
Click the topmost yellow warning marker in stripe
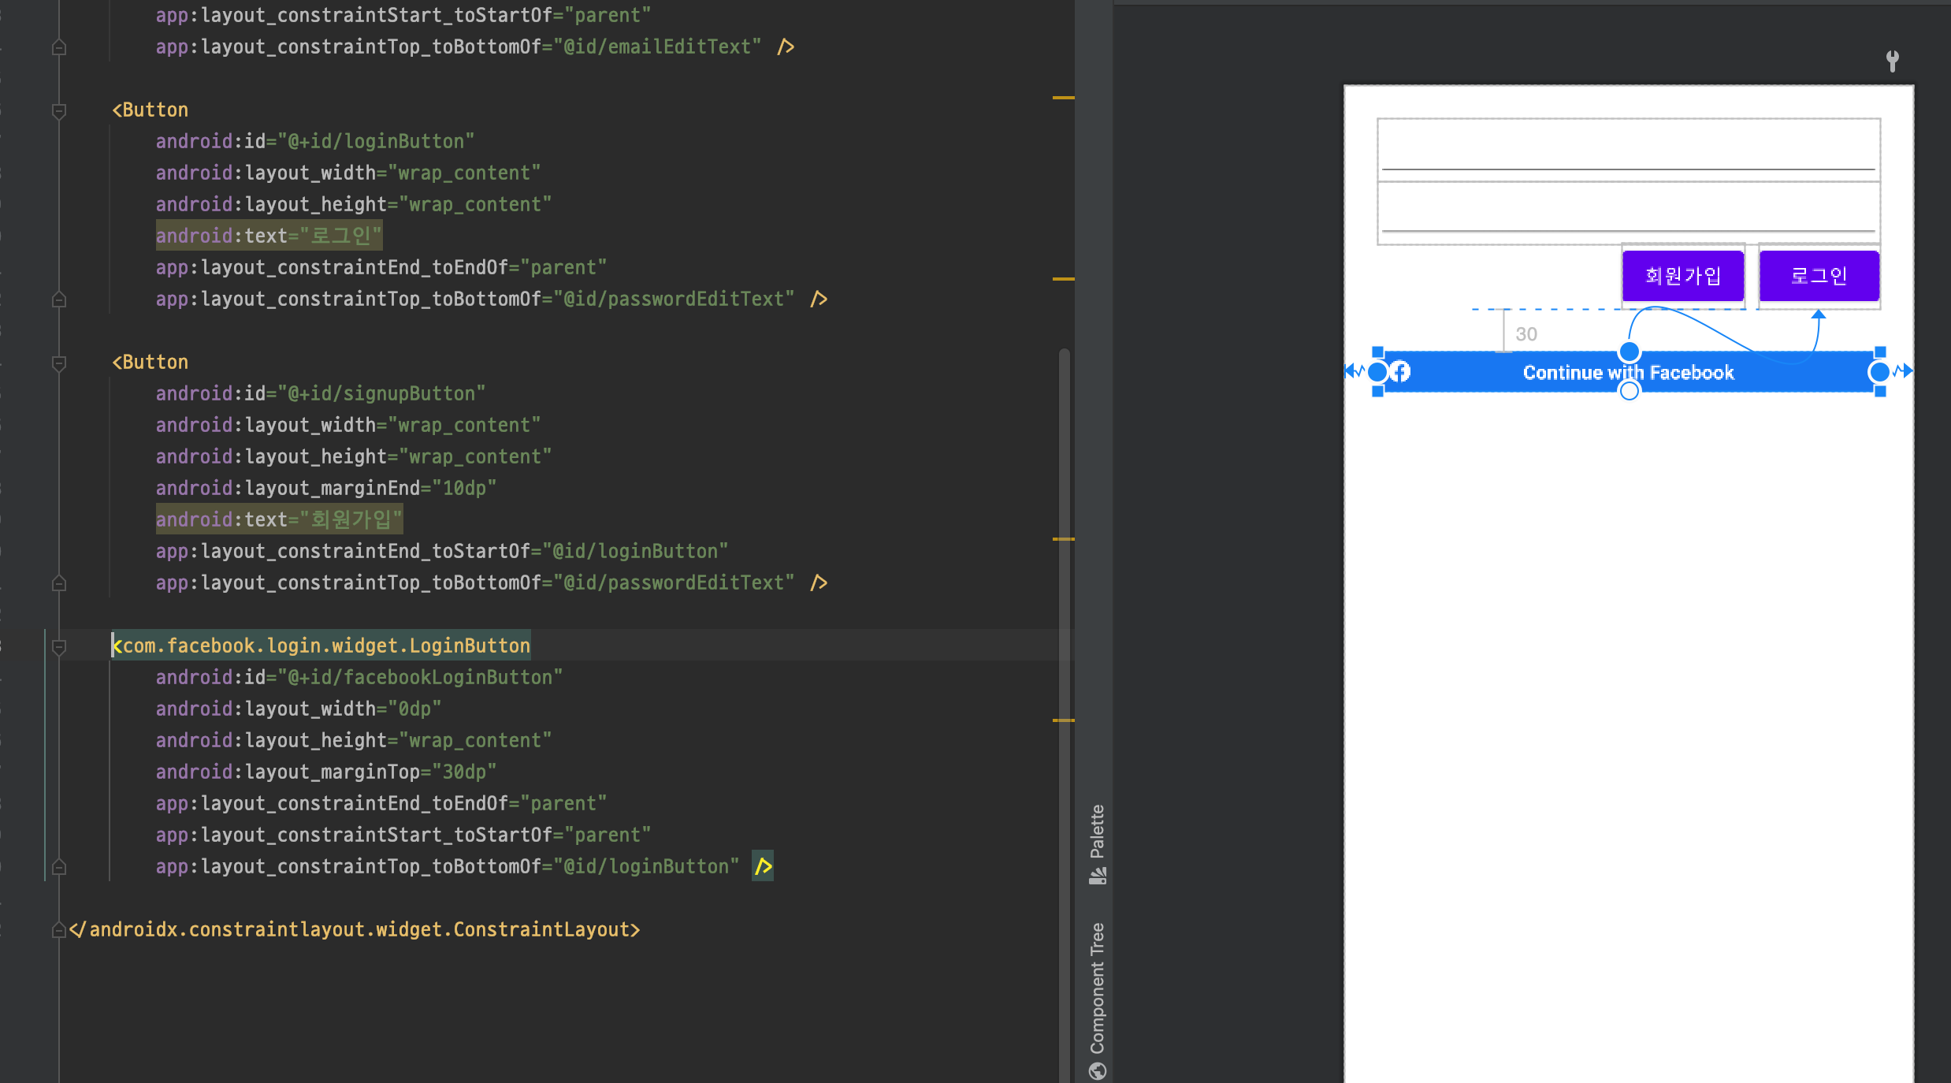click(1063, 98)
